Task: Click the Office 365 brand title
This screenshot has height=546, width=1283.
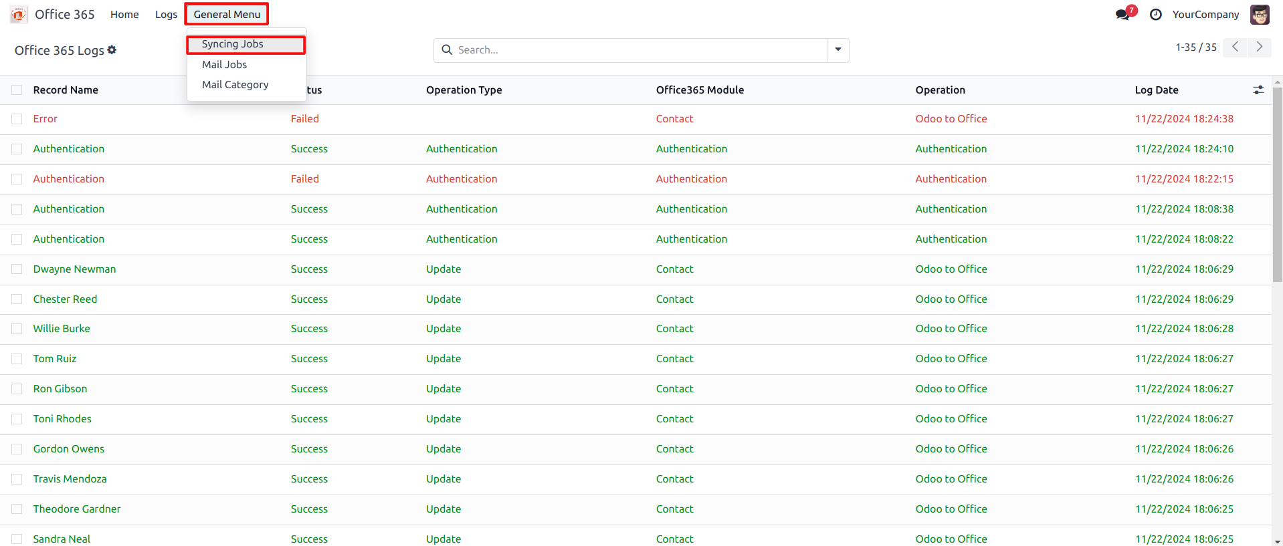Action: pyautogui.click(x=64, y=15)
